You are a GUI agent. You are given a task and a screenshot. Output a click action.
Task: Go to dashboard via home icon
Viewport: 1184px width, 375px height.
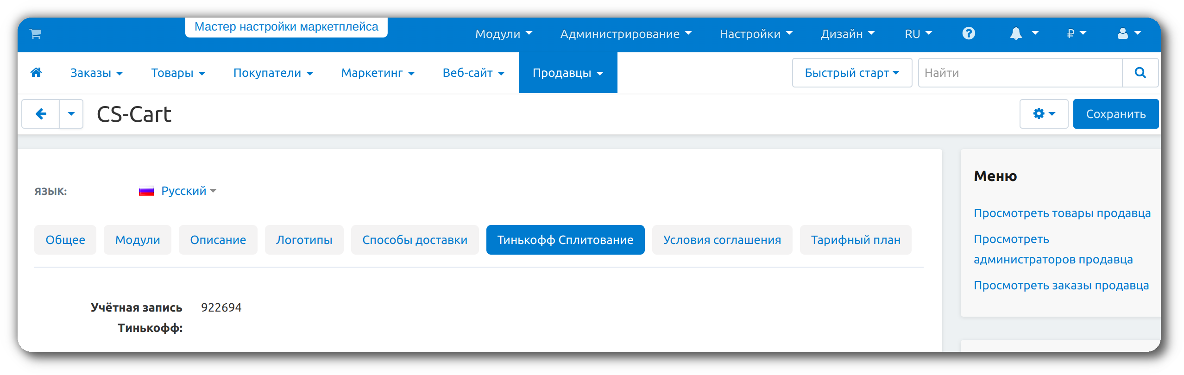pyautogui.click(x=36, y=73)
